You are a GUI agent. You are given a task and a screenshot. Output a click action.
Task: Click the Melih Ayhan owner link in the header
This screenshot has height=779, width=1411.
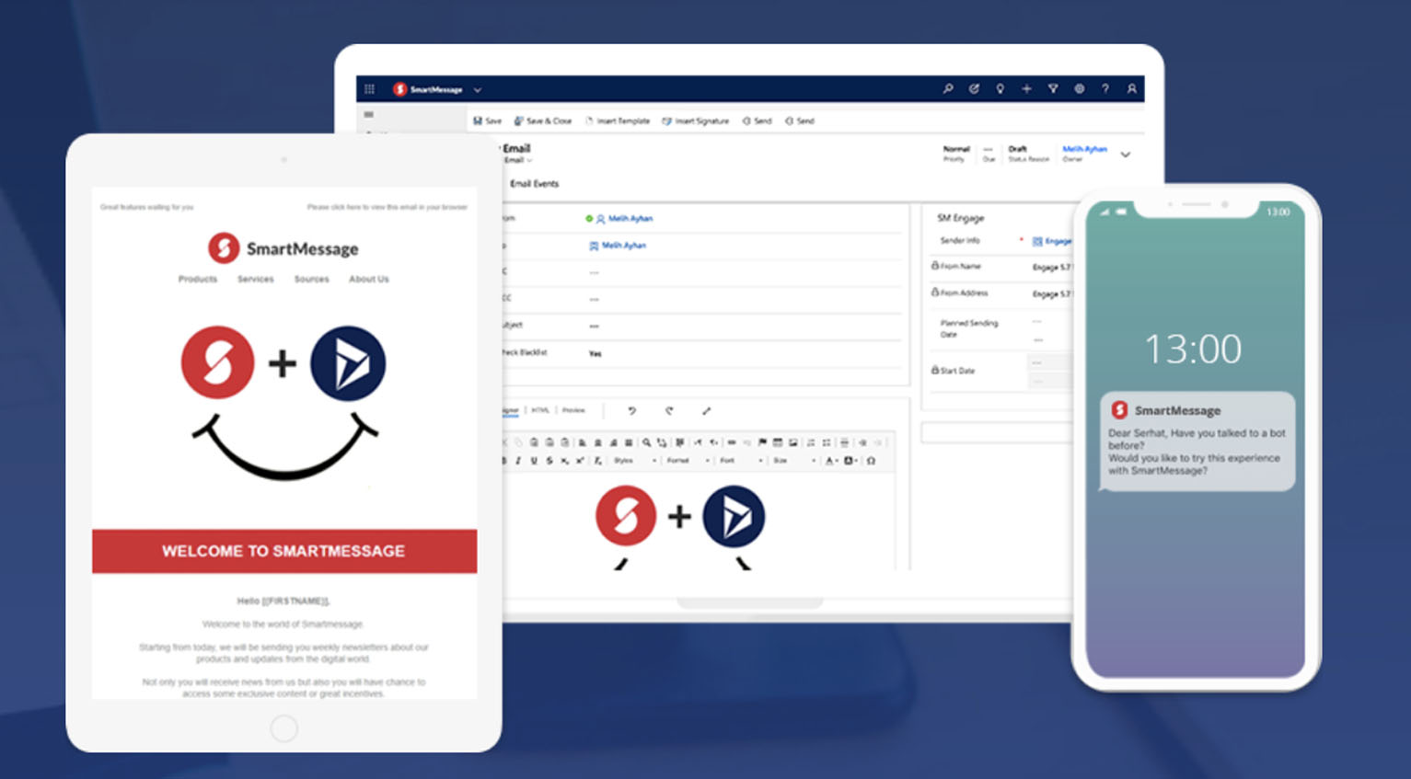tap(1084, 149)
